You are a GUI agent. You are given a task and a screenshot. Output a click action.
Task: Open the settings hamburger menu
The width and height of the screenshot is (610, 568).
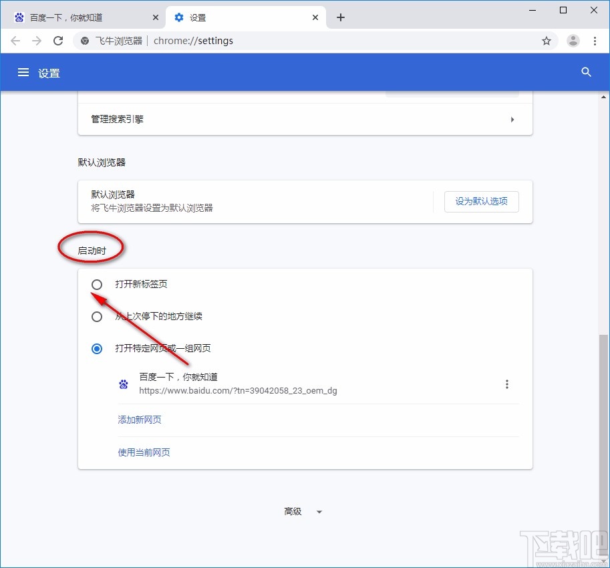(x=23, y=72)
